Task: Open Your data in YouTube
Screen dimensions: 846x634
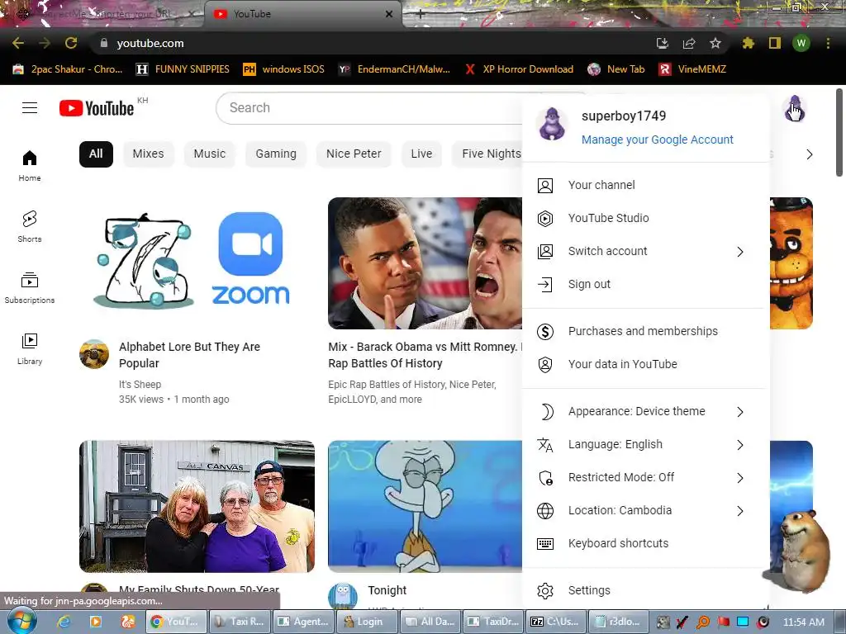Action: pos(646,364)
